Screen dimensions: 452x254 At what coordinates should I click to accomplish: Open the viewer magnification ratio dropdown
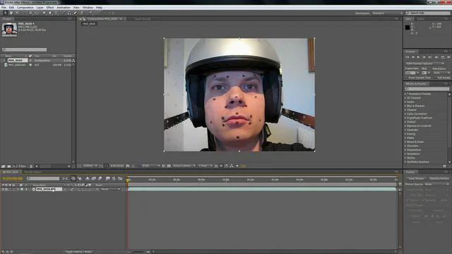click(90, 166)
